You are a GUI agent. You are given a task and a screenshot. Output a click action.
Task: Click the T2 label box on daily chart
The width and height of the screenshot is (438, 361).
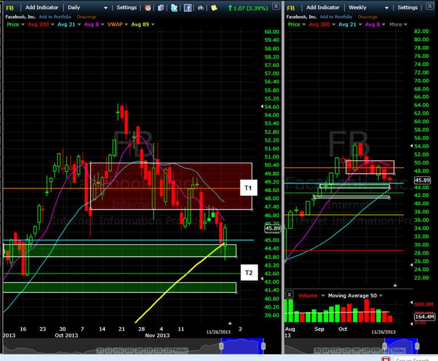249,273
